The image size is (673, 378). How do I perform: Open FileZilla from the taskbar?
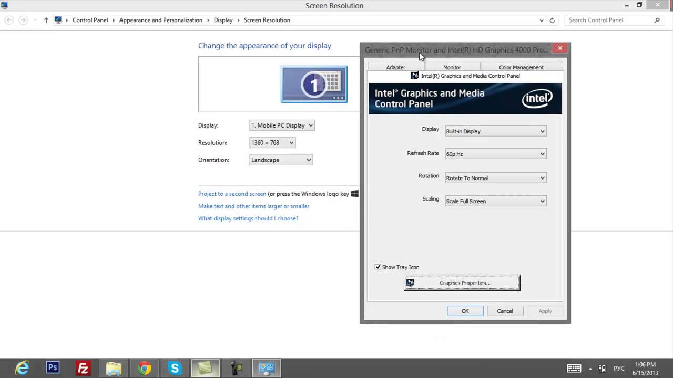(x=83, y=368)
